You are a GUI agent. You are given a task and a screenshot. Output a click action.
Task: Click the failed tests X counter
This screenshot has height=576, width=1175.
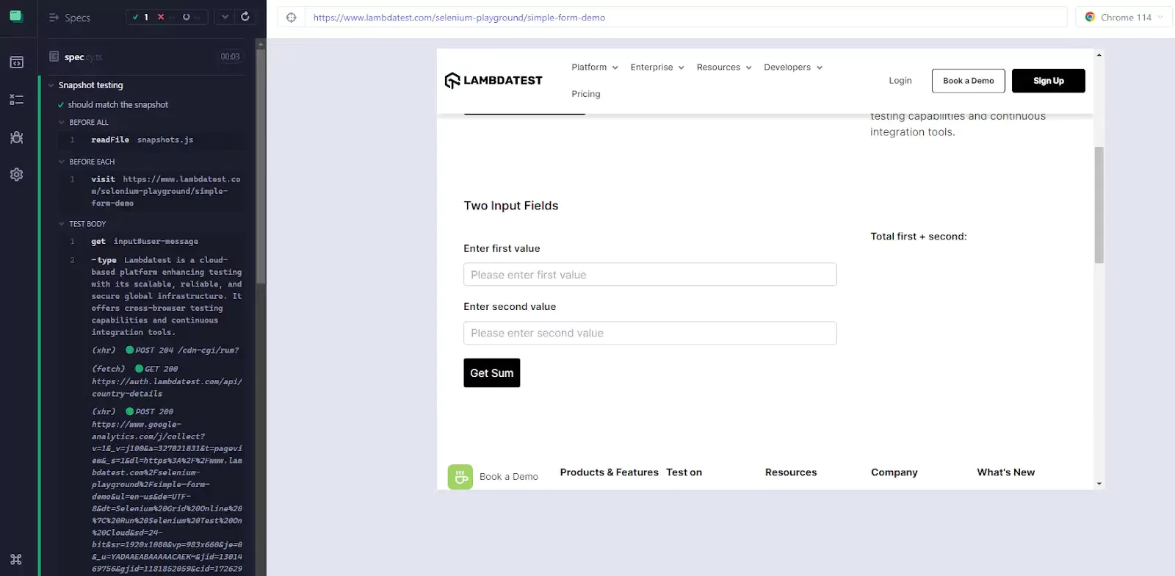point(166,17)
